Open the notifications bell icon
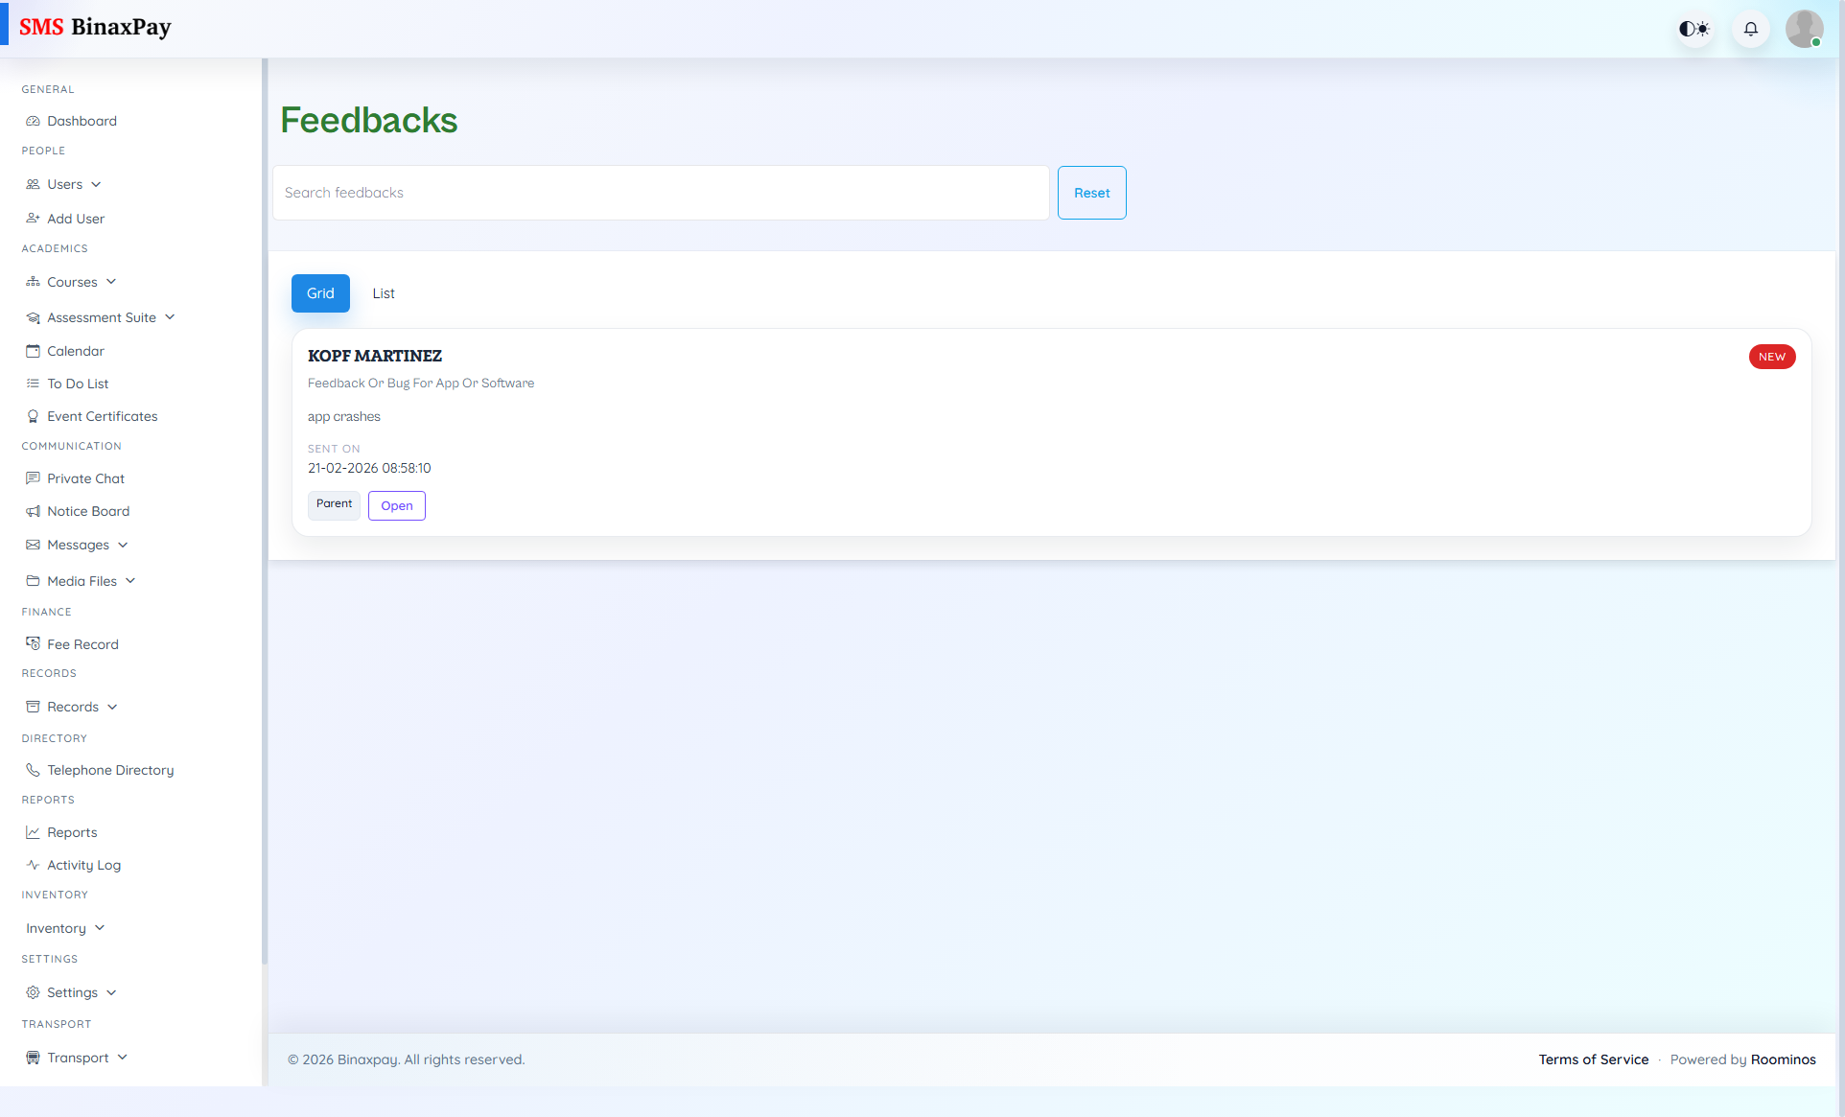The width and height of the screenshot is (1845, 1117). [x=1750, y=29]
